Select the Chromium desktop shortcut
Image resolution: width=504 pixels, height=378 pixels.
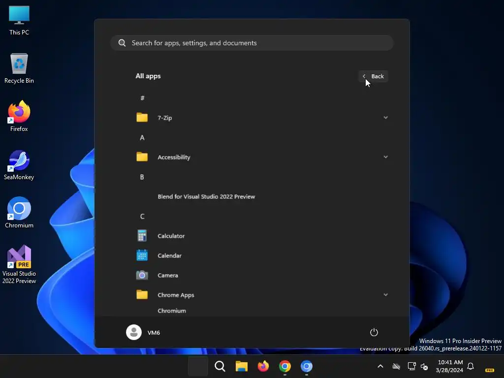pos(19,213)
